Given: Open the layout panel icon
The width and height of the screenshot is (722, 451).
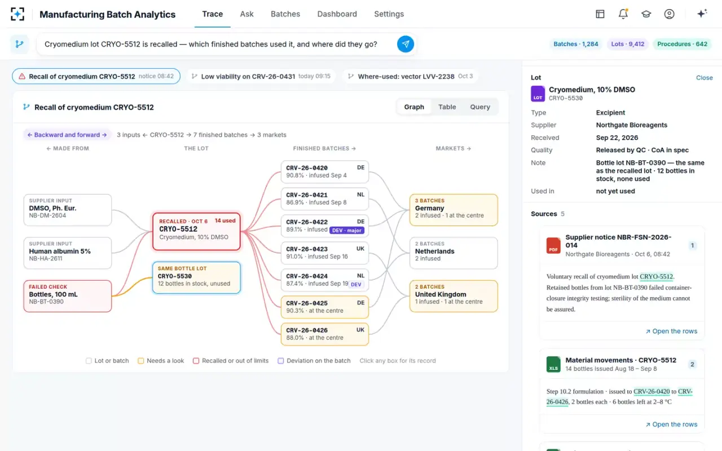Looking at the screenshot, I should (x=600, y=14).
